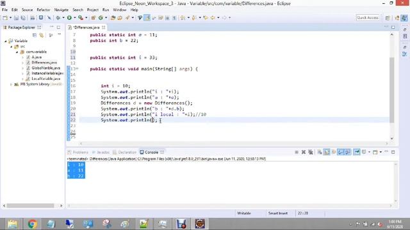Screen dimensions: 410x230
Task: Click the Quick Access search field
Action: [367, 18]
